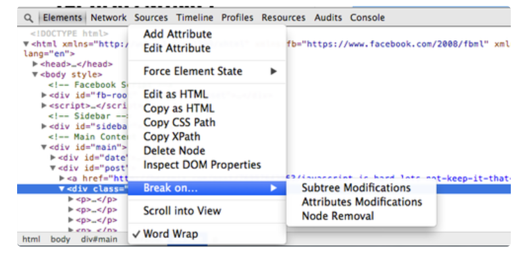Select the <!DOCTYPE html> line
Screen dimensions: 522x259
pyautogui.click(x=69, y=34)
